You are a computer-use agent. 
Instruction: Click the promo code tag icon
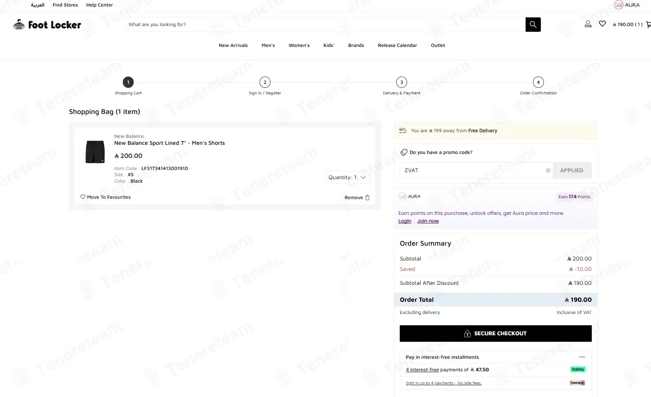click(404, 152)
